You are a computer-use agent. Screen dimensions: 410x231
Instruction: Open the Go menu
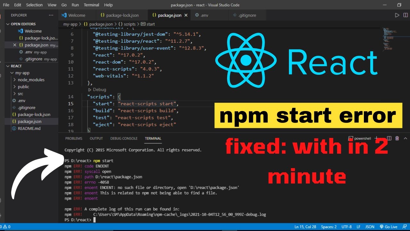(x=64, y=5)
